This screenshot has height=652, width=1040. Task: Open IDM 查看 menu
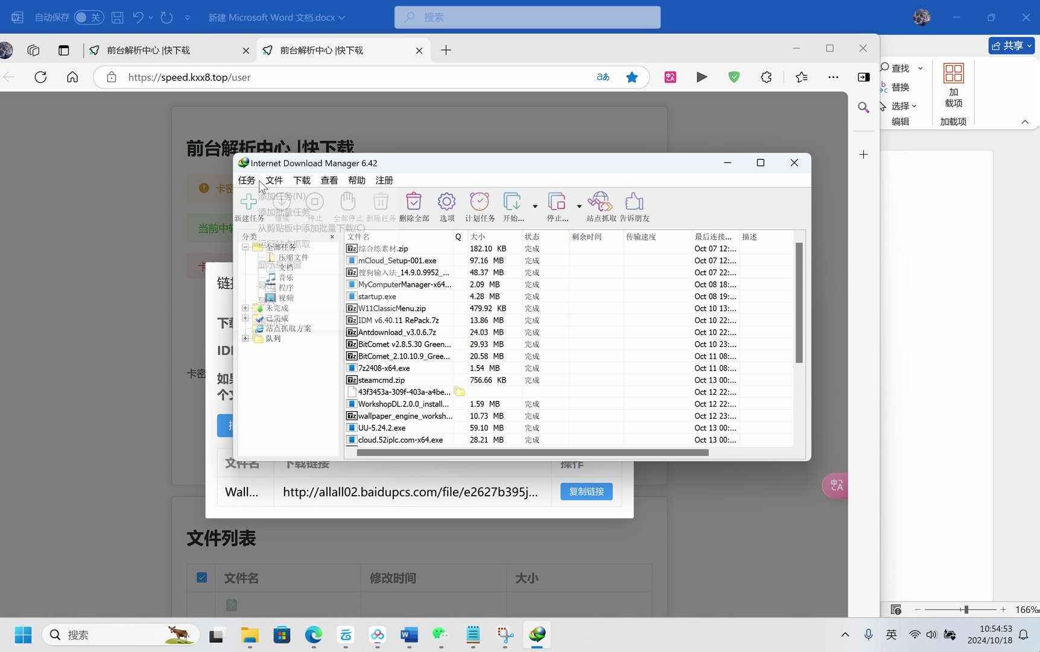(x=329, y=181)
